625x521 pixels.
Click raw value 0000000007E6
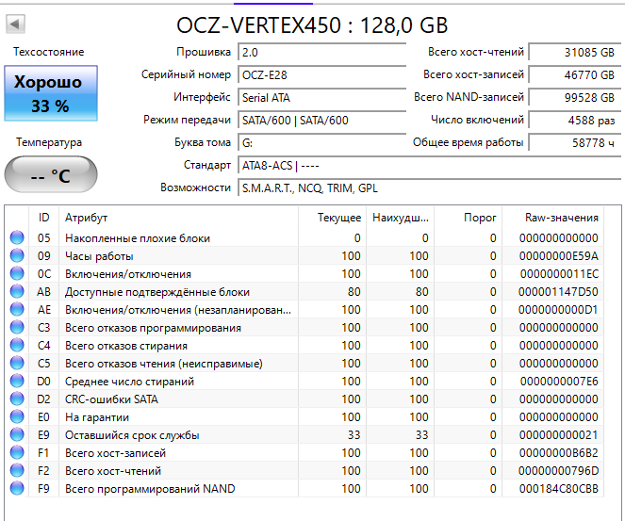pos(559,382)
